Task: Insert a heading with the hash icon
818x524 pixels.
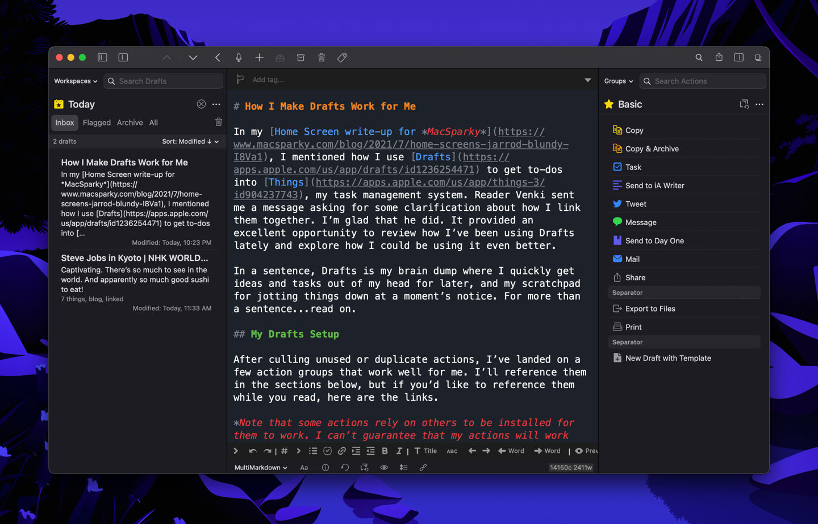Action: coord(285,451)
